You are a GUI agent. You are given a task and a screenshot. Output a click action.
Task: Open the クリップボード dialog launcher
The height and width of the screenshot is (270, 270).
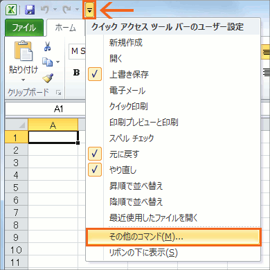(59, 93)
